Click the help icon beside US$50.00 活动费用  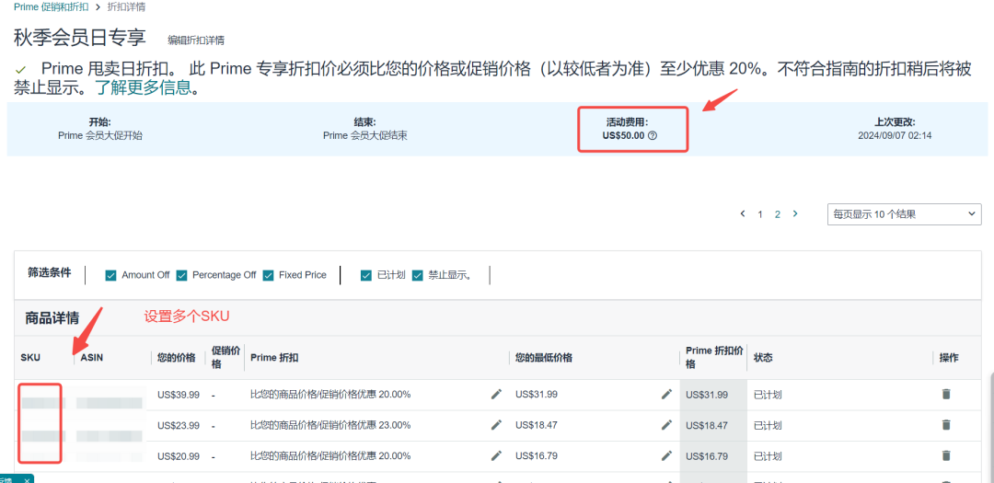(x=653, y=135)
